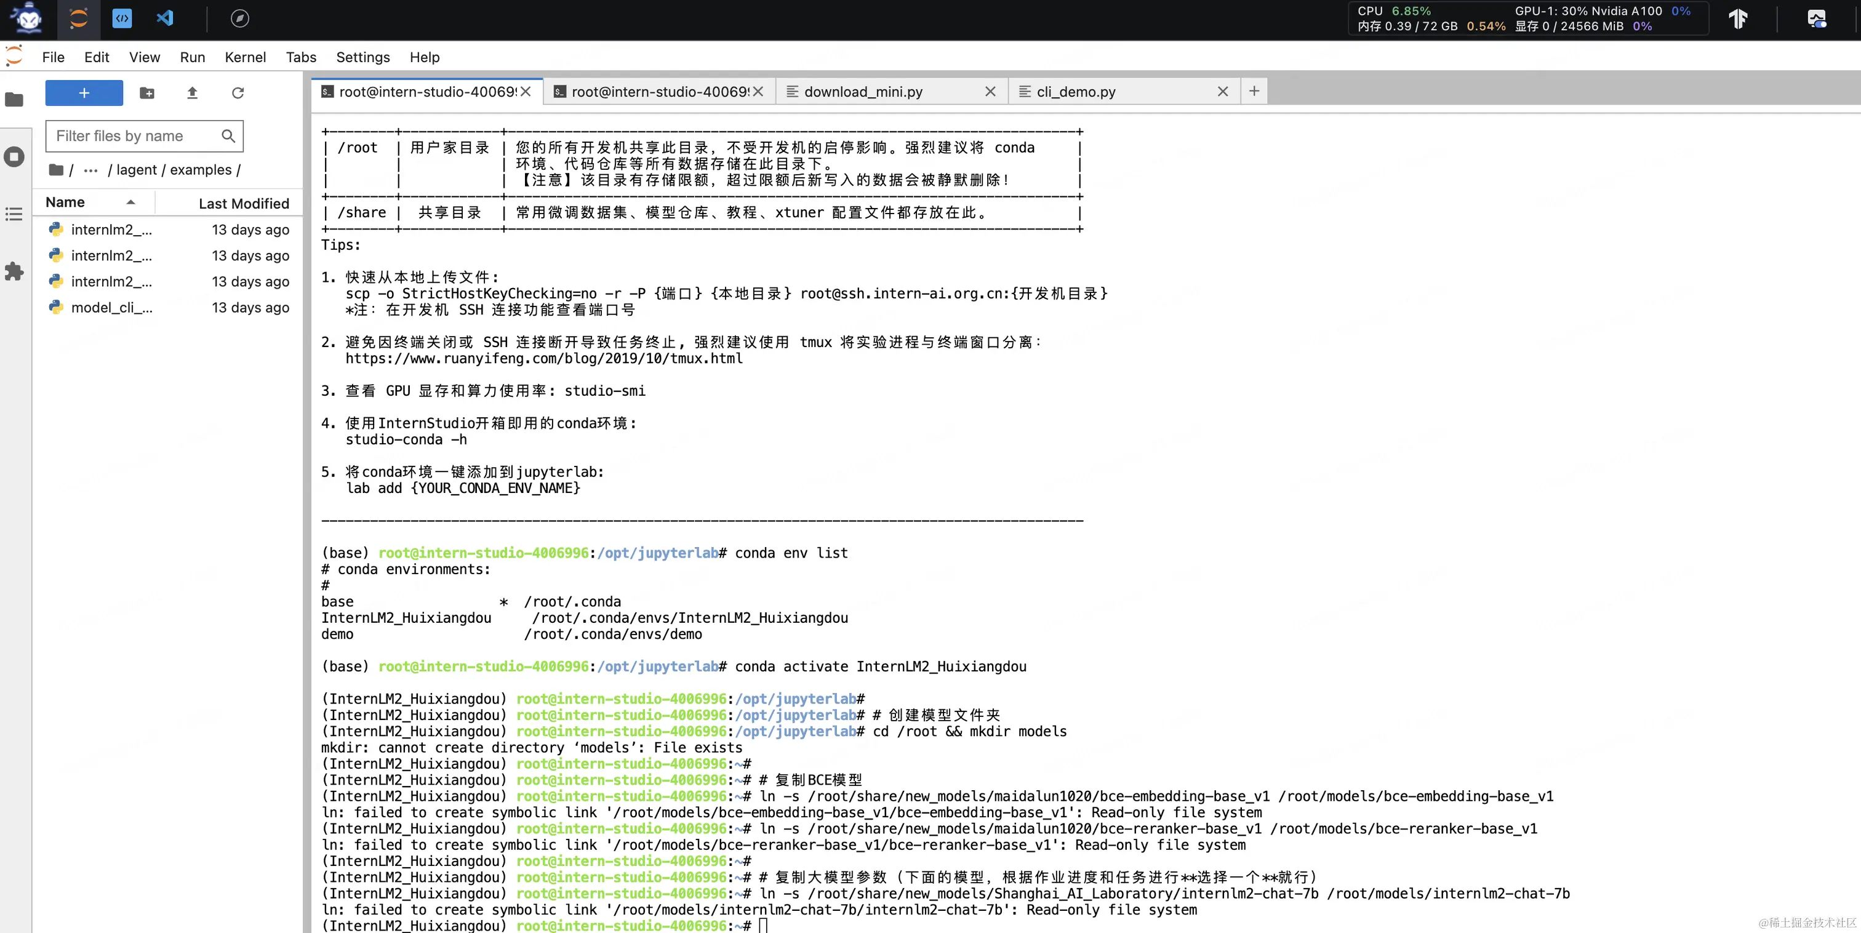Open the Table of Contents sidebar

click(14, 214)
